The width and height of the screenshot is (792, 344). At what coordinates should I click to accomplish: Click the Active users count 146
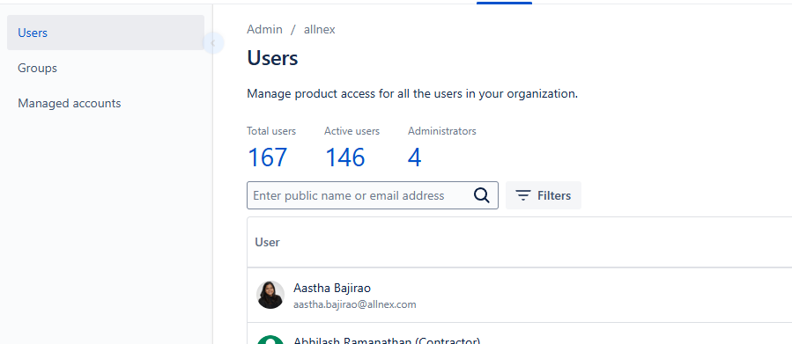point(345,157)
